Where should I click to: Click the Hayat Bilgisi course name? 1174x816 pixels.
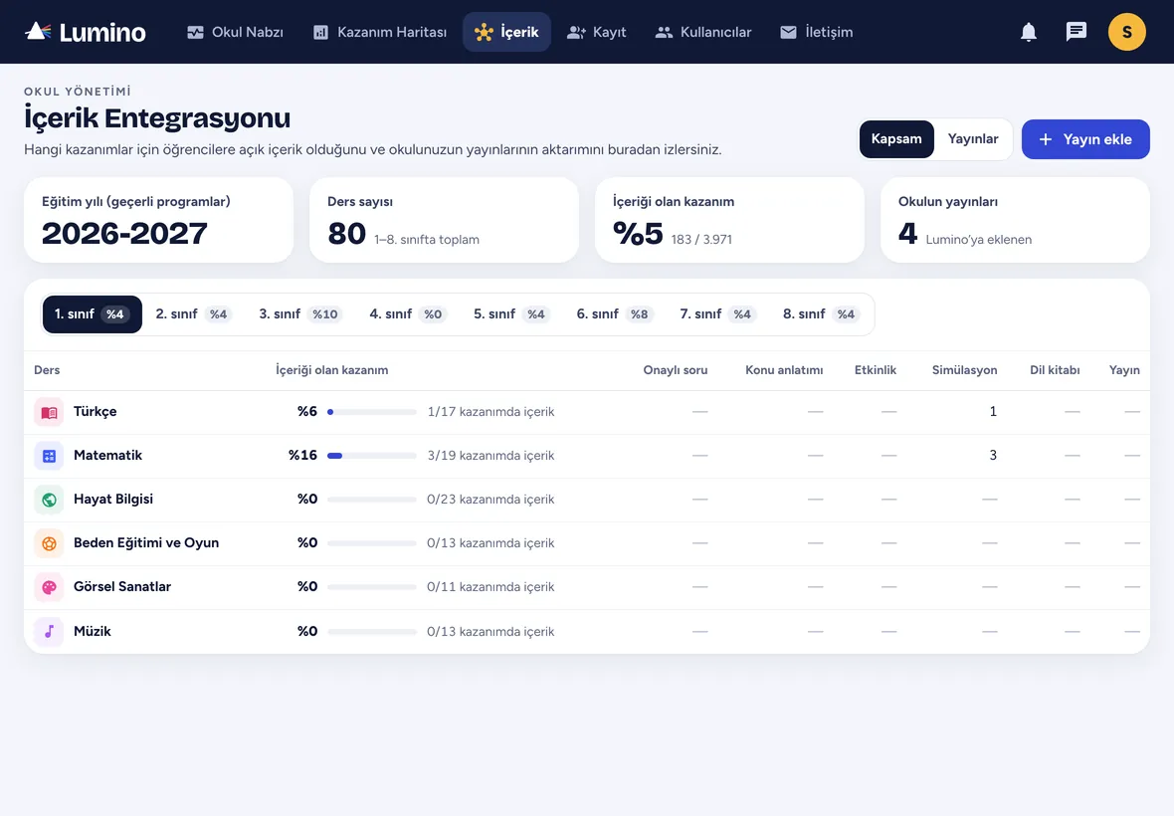pos(113,500)
